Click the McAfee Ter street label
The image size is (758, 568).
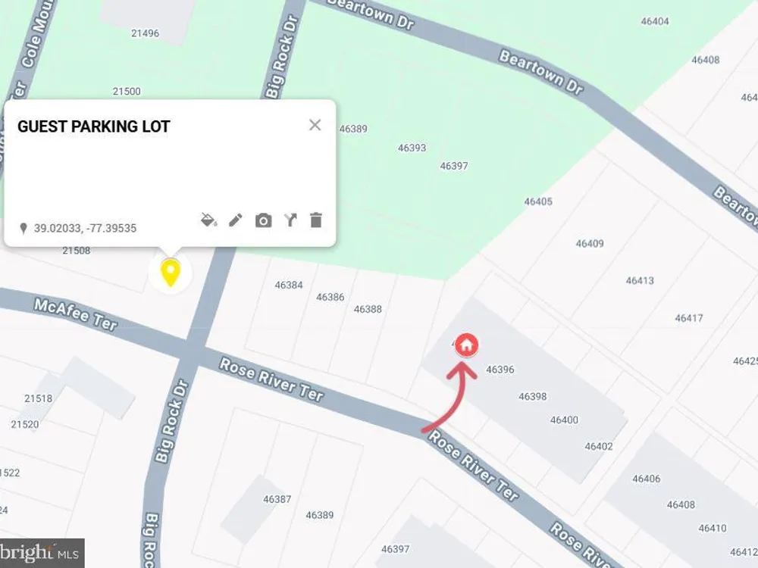pos(75,315)
